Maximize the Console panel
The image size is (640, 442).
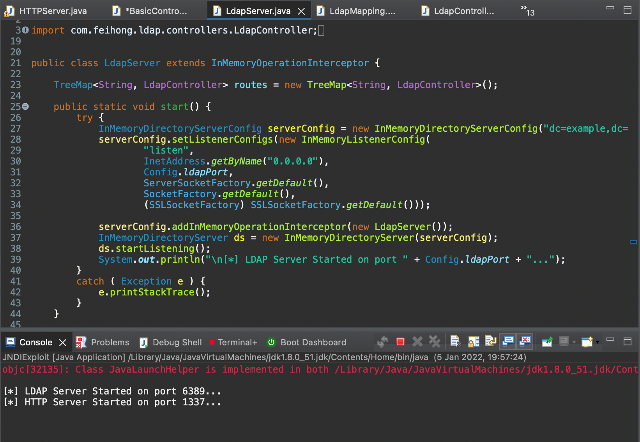point(628,341)
